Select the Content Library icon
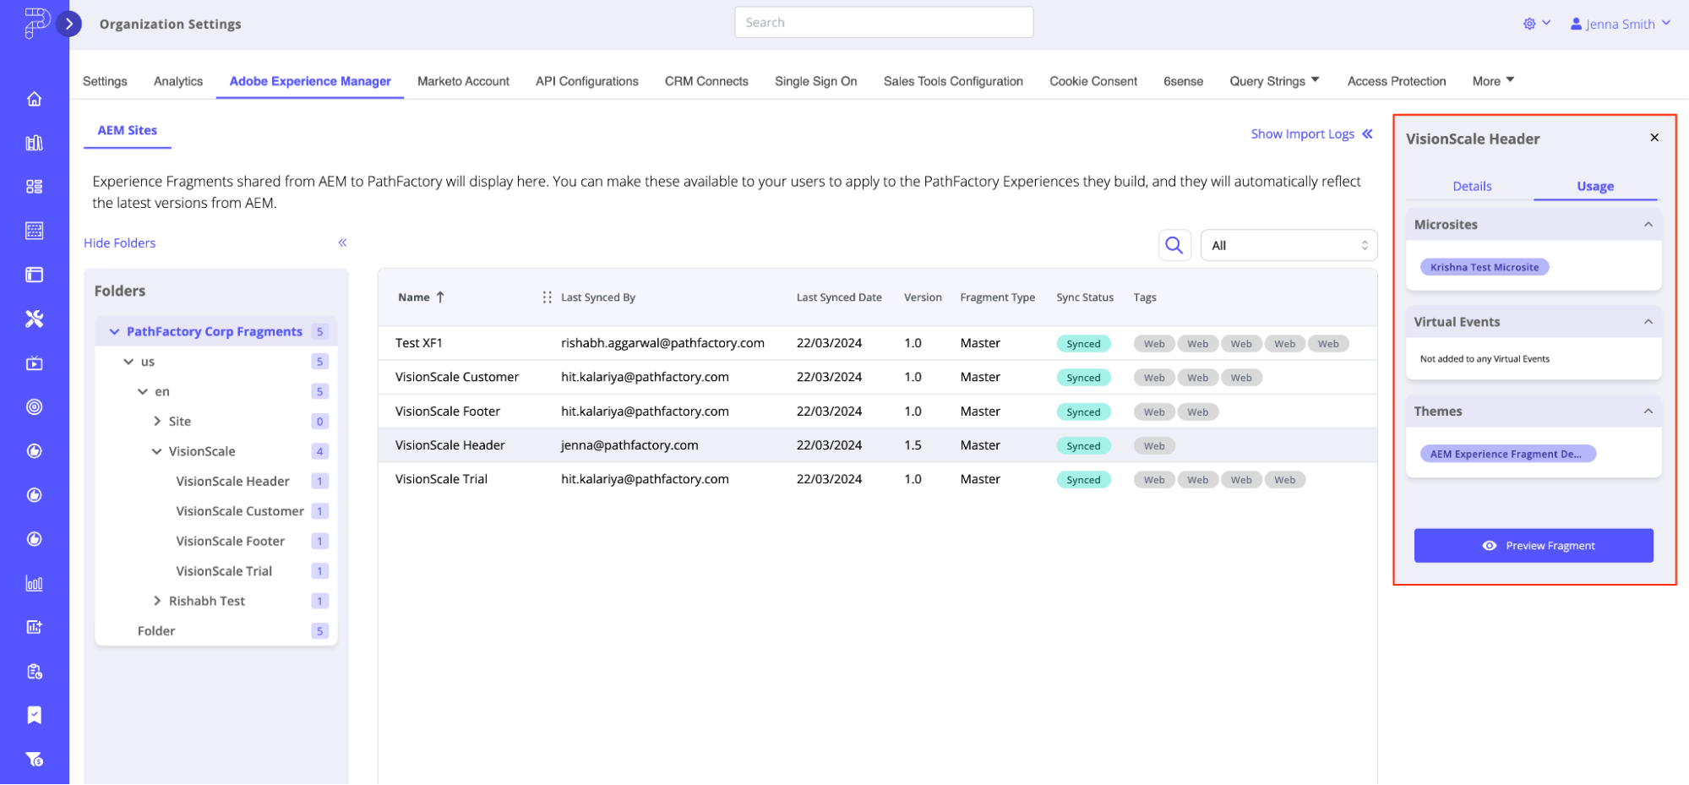Screen dimensions: 1689x785 tap(35, 142)
